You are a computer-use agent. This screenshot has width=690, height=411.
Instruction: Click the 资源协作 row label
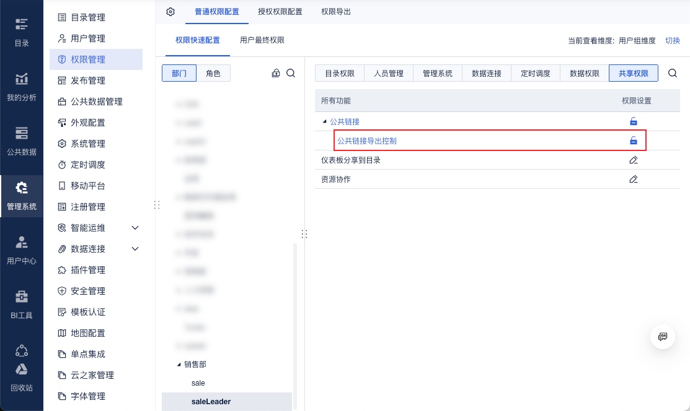click(x=336, y=180)
